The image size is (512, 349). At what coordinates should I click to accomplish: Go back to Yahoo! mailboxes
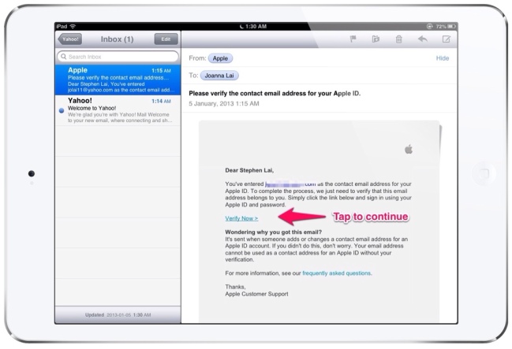(69, 39)
